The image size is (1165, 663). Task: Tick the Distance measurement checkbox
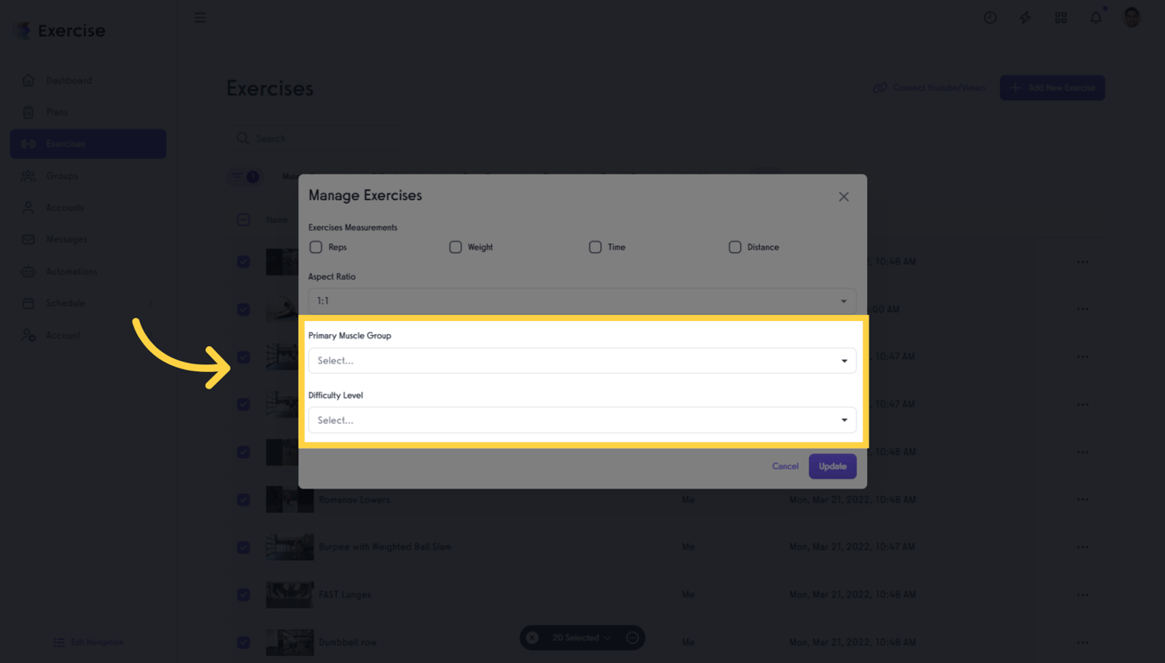point(735,247)
